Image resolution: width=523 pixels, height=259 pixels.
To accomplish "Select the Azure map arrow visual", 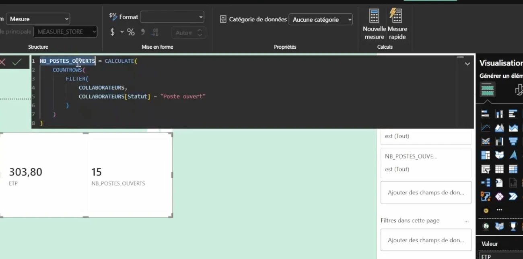I will tap(513, 155).
